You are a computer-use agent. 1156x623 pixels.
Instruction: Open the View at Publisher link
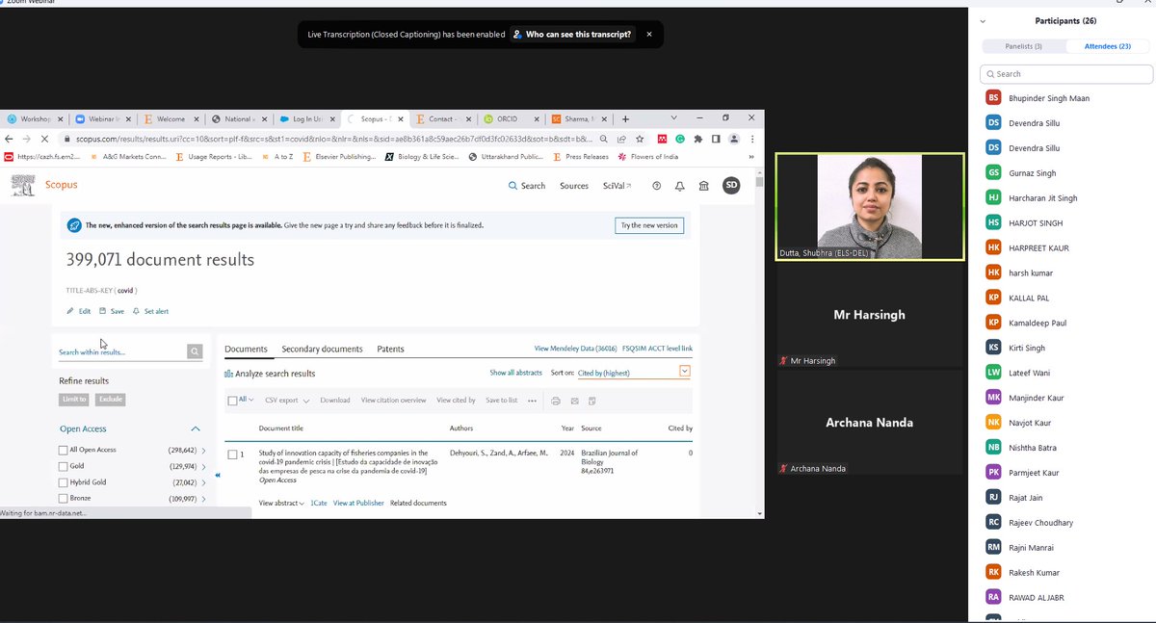pyautogui.click(x=358, y=503)
